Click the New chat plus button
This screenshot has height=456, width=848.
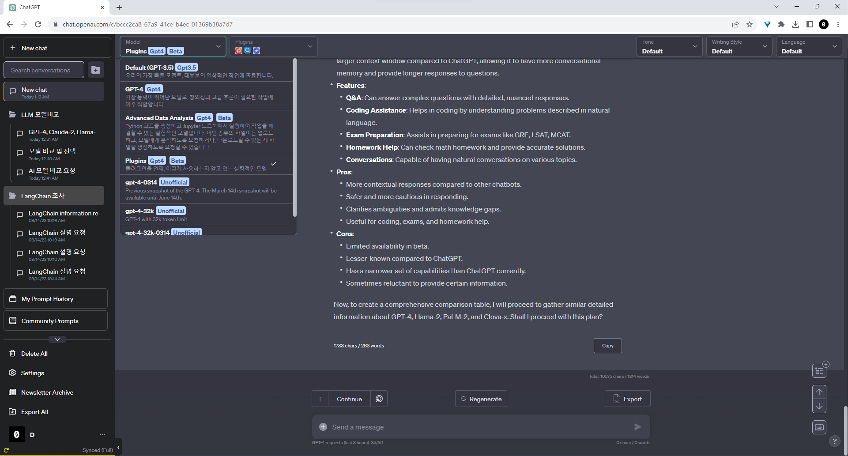pyautogui.click(x=57, y=48)
